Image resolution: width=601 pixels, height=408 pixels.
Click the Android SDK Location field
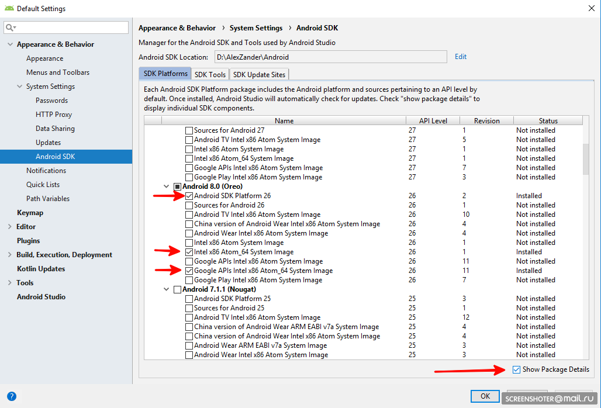coord(330,57)
